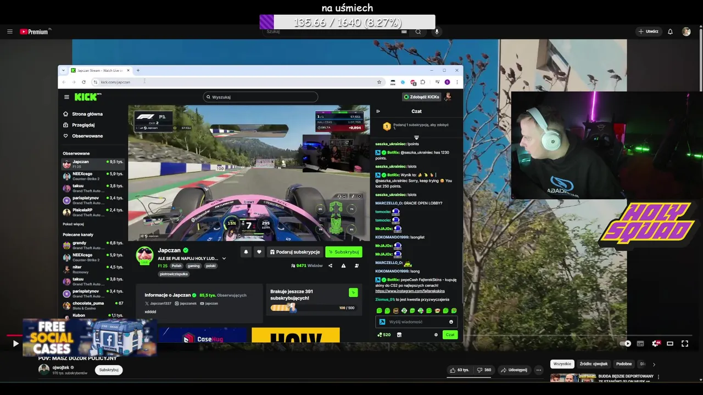Focus the Kick Wyszukaj search box
Screen dimensions: 703x395
click(x=260, y=97)
